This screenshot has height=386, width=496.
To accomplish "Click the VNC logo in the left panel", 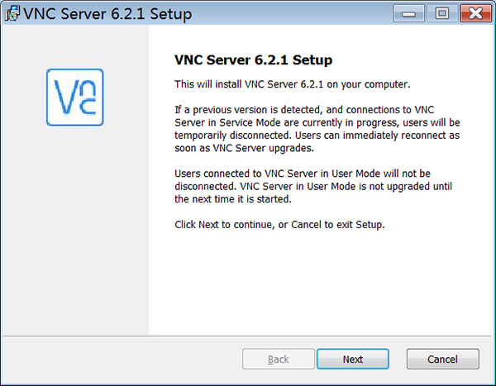I will pyautogui.click(x=74, y=97).
